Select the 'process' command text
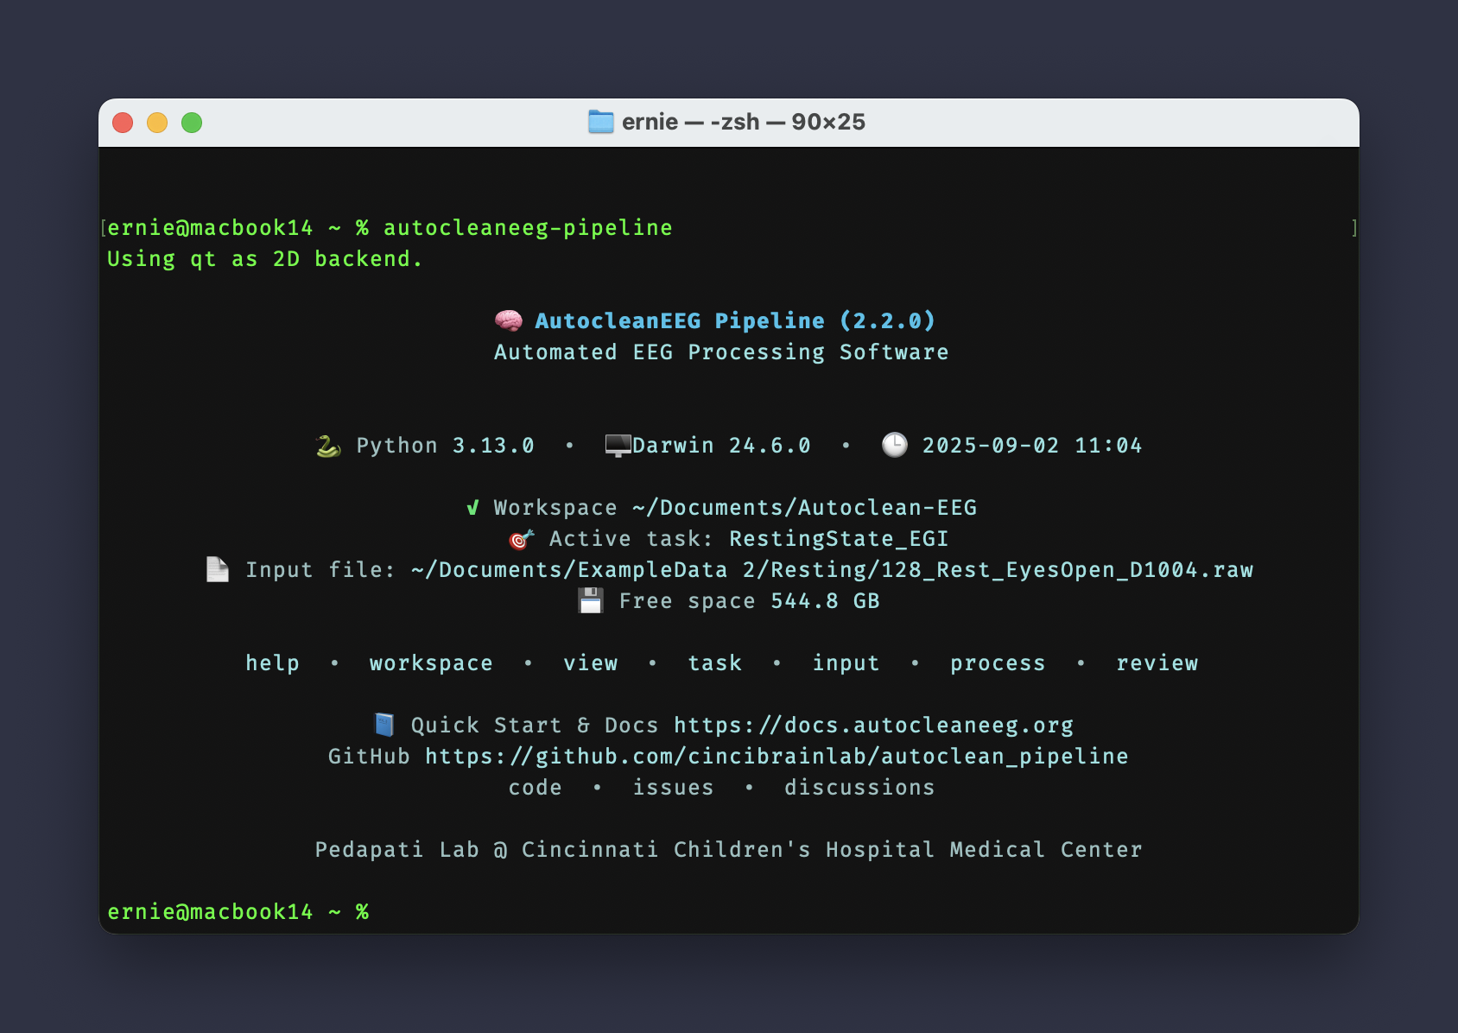 [998, 663]
